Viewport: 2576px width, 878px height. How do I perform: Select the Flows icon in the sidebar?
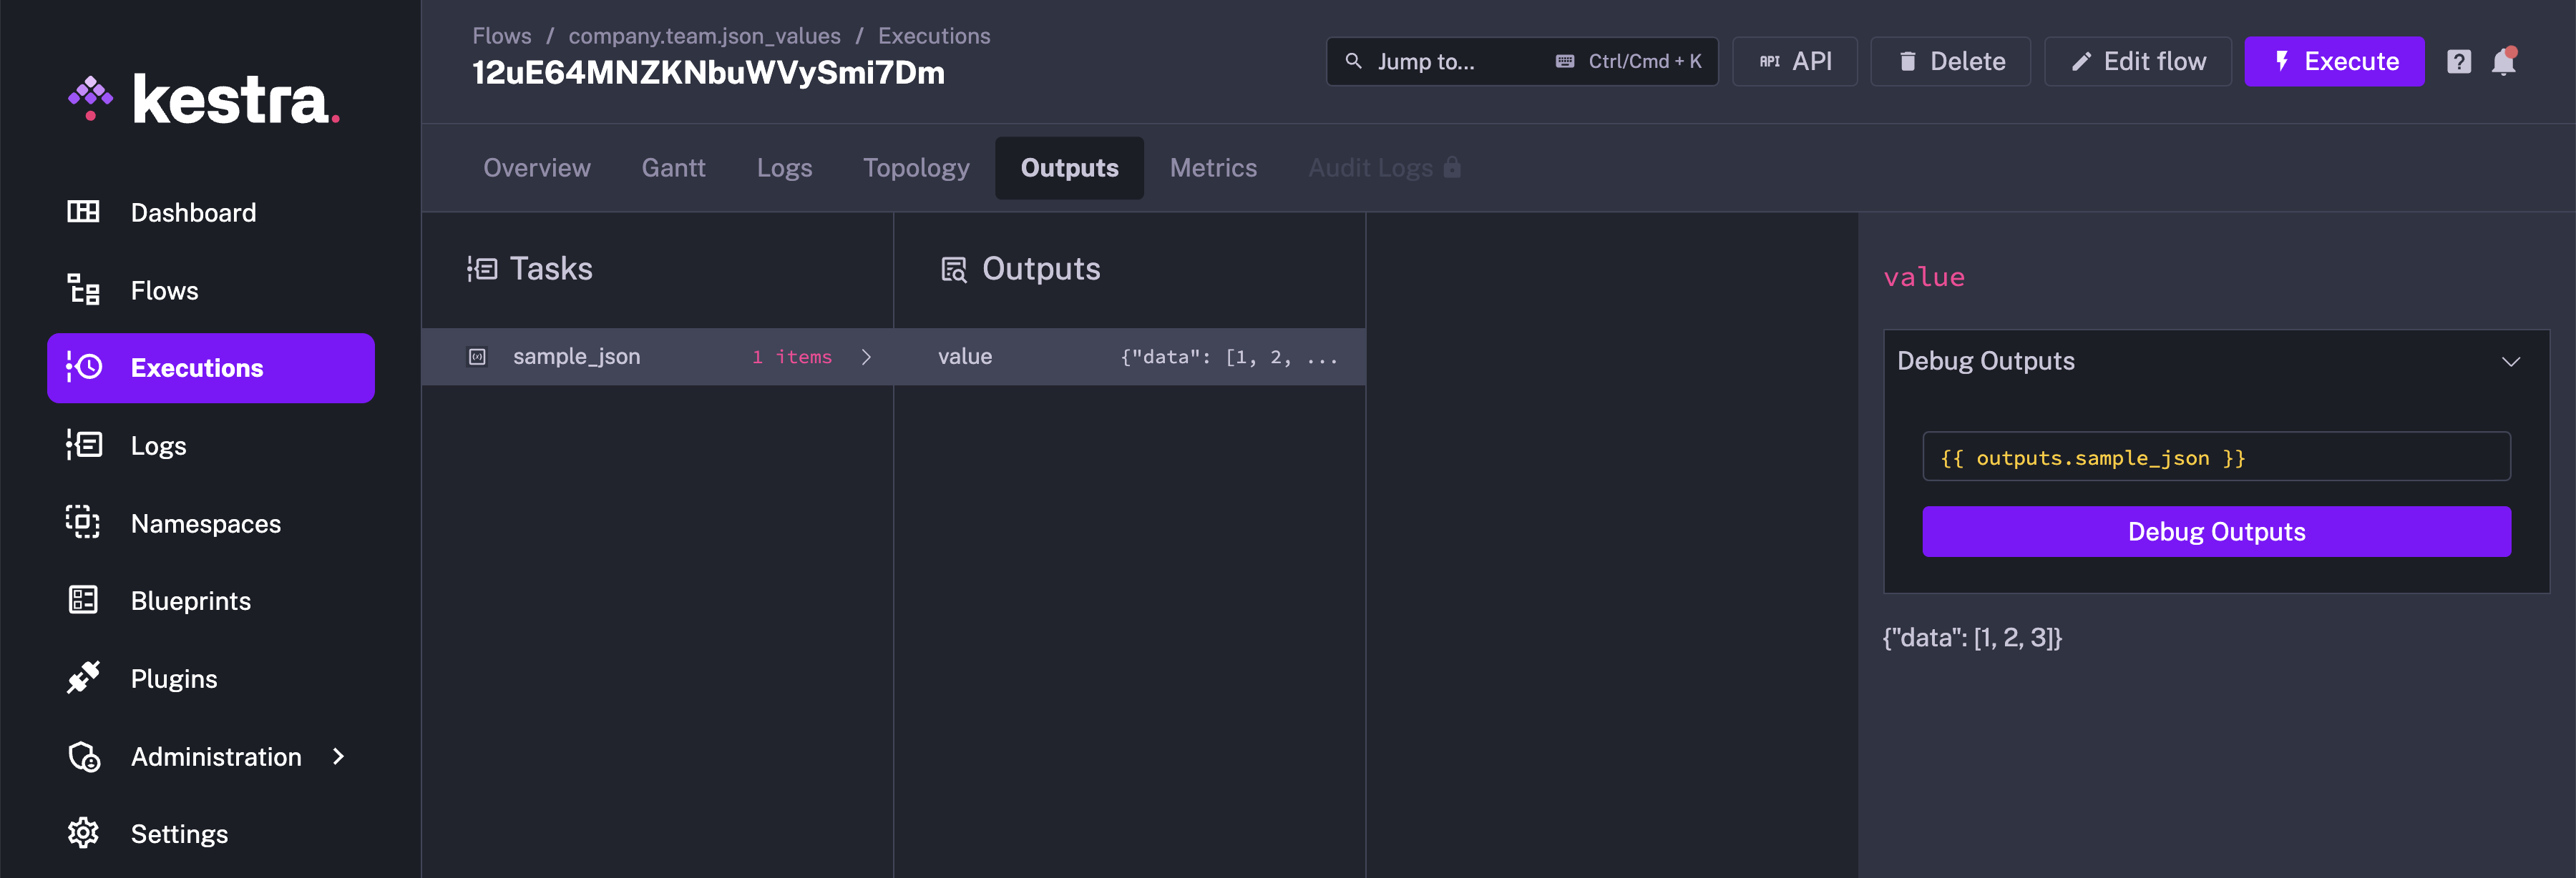(83, 290)
